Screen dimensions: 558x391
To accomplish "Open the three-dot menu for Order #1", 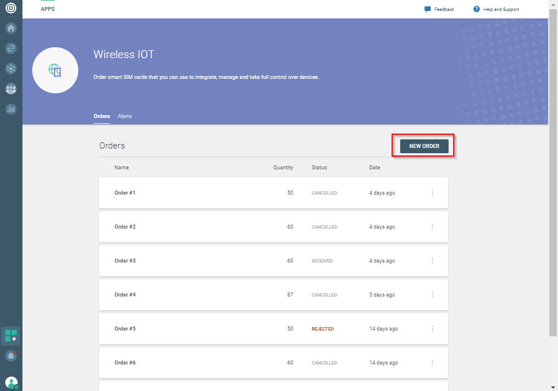I will (432, 193).
